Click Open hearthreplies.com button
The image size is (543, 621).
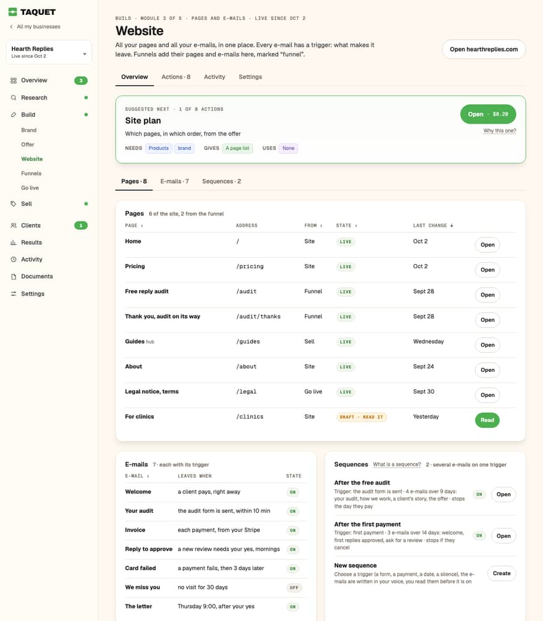pyautogui.click(x=483, y=49)
